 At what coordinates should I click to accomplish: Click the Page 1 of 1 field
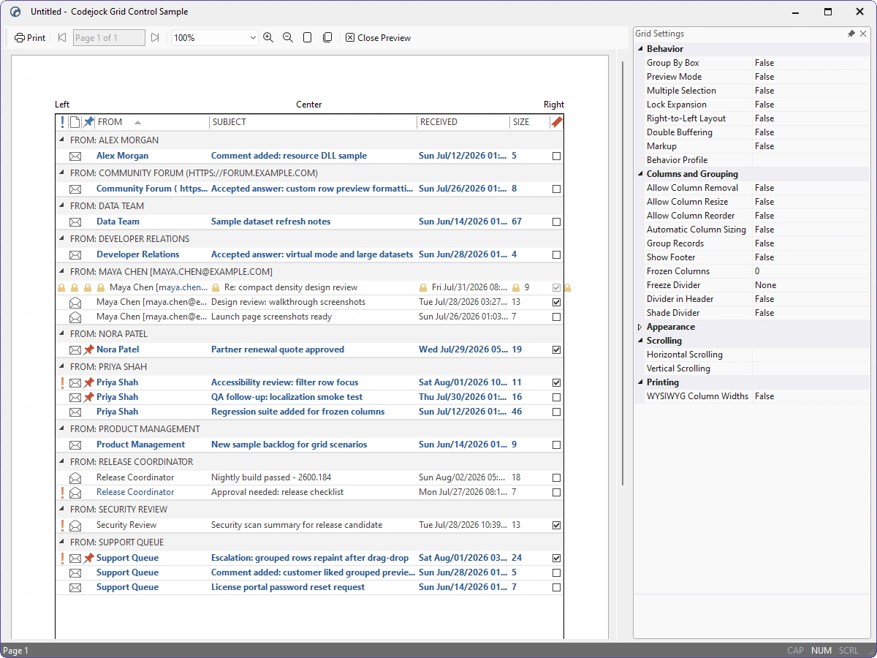[109, 38]
